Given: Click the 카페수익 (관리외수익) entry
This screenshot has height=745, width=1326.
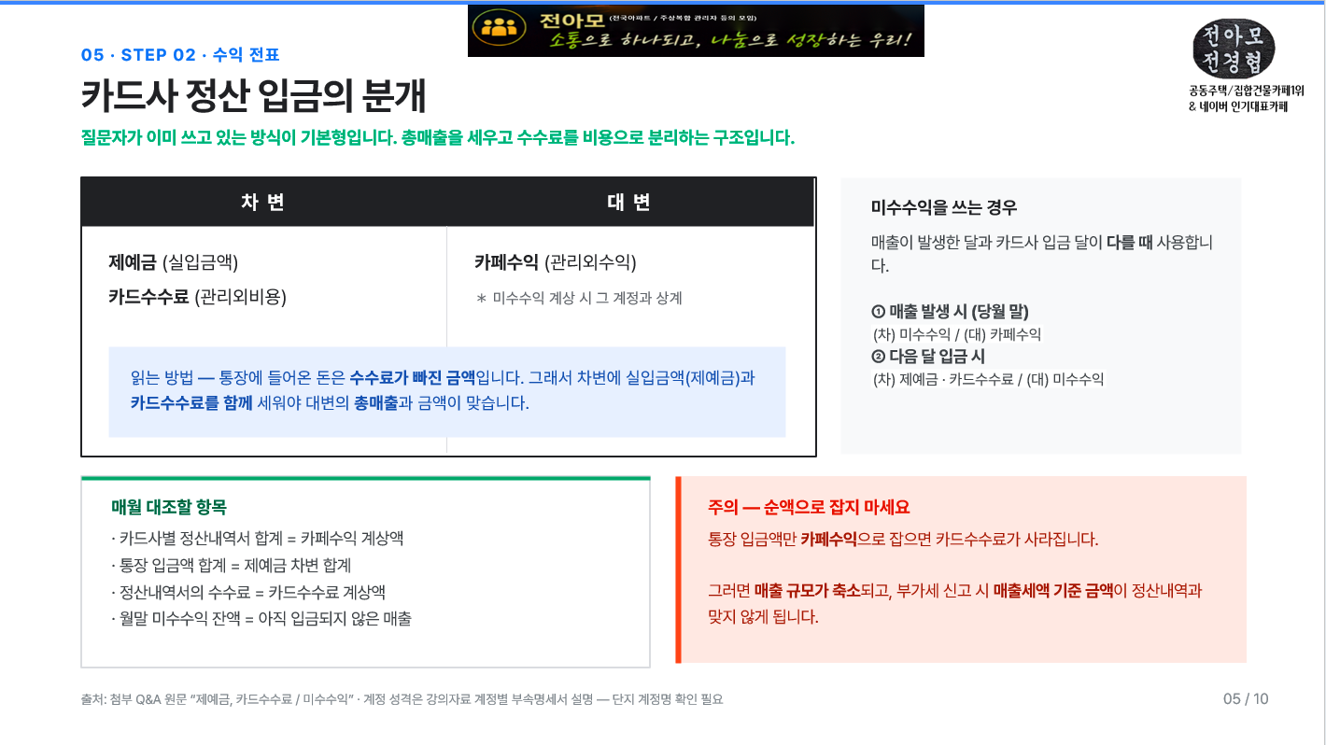Looking at the screenshot, I should [x=556, y=262].
